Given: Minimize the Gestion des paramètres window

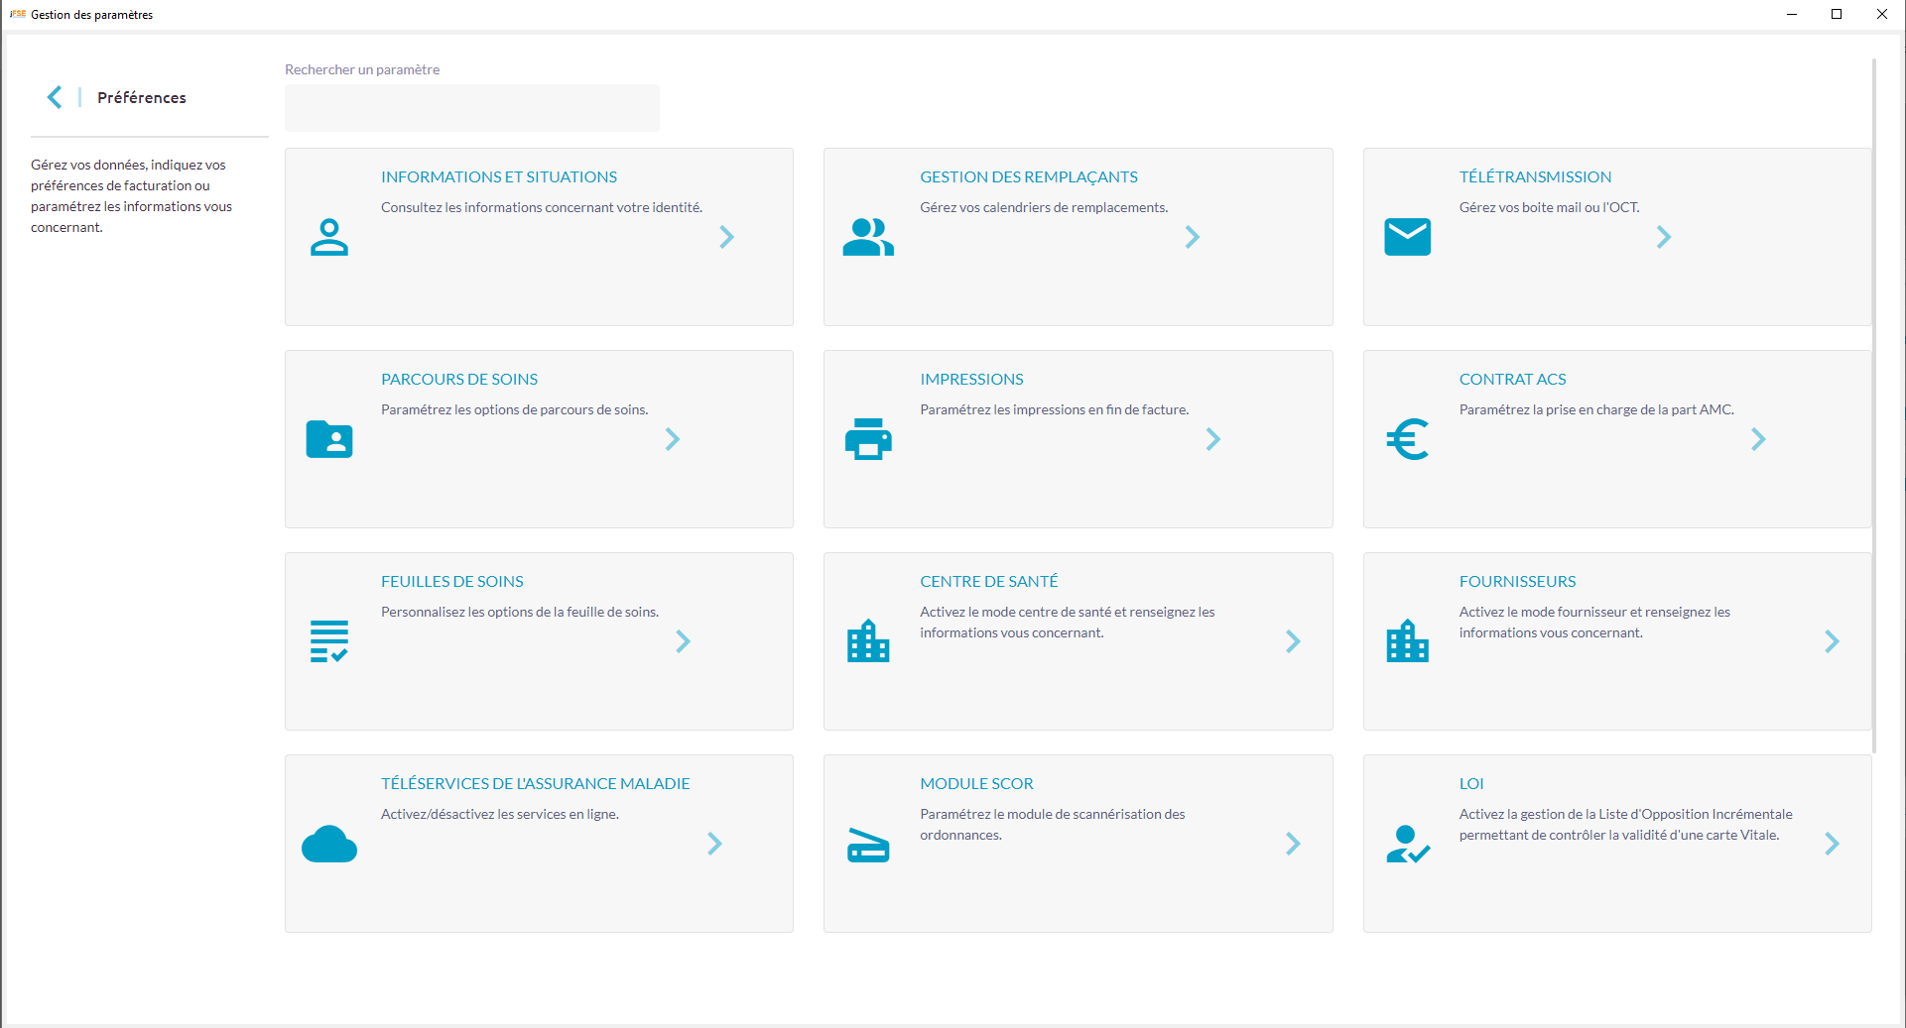Looking at the screenshot, I should 1792,14.
